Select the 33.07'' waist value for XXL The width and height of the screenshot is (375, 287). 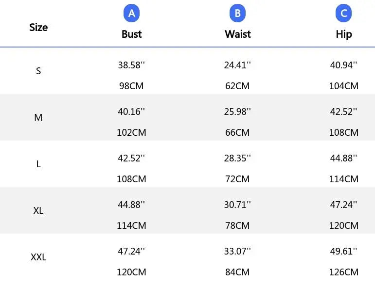pos(237,251)
